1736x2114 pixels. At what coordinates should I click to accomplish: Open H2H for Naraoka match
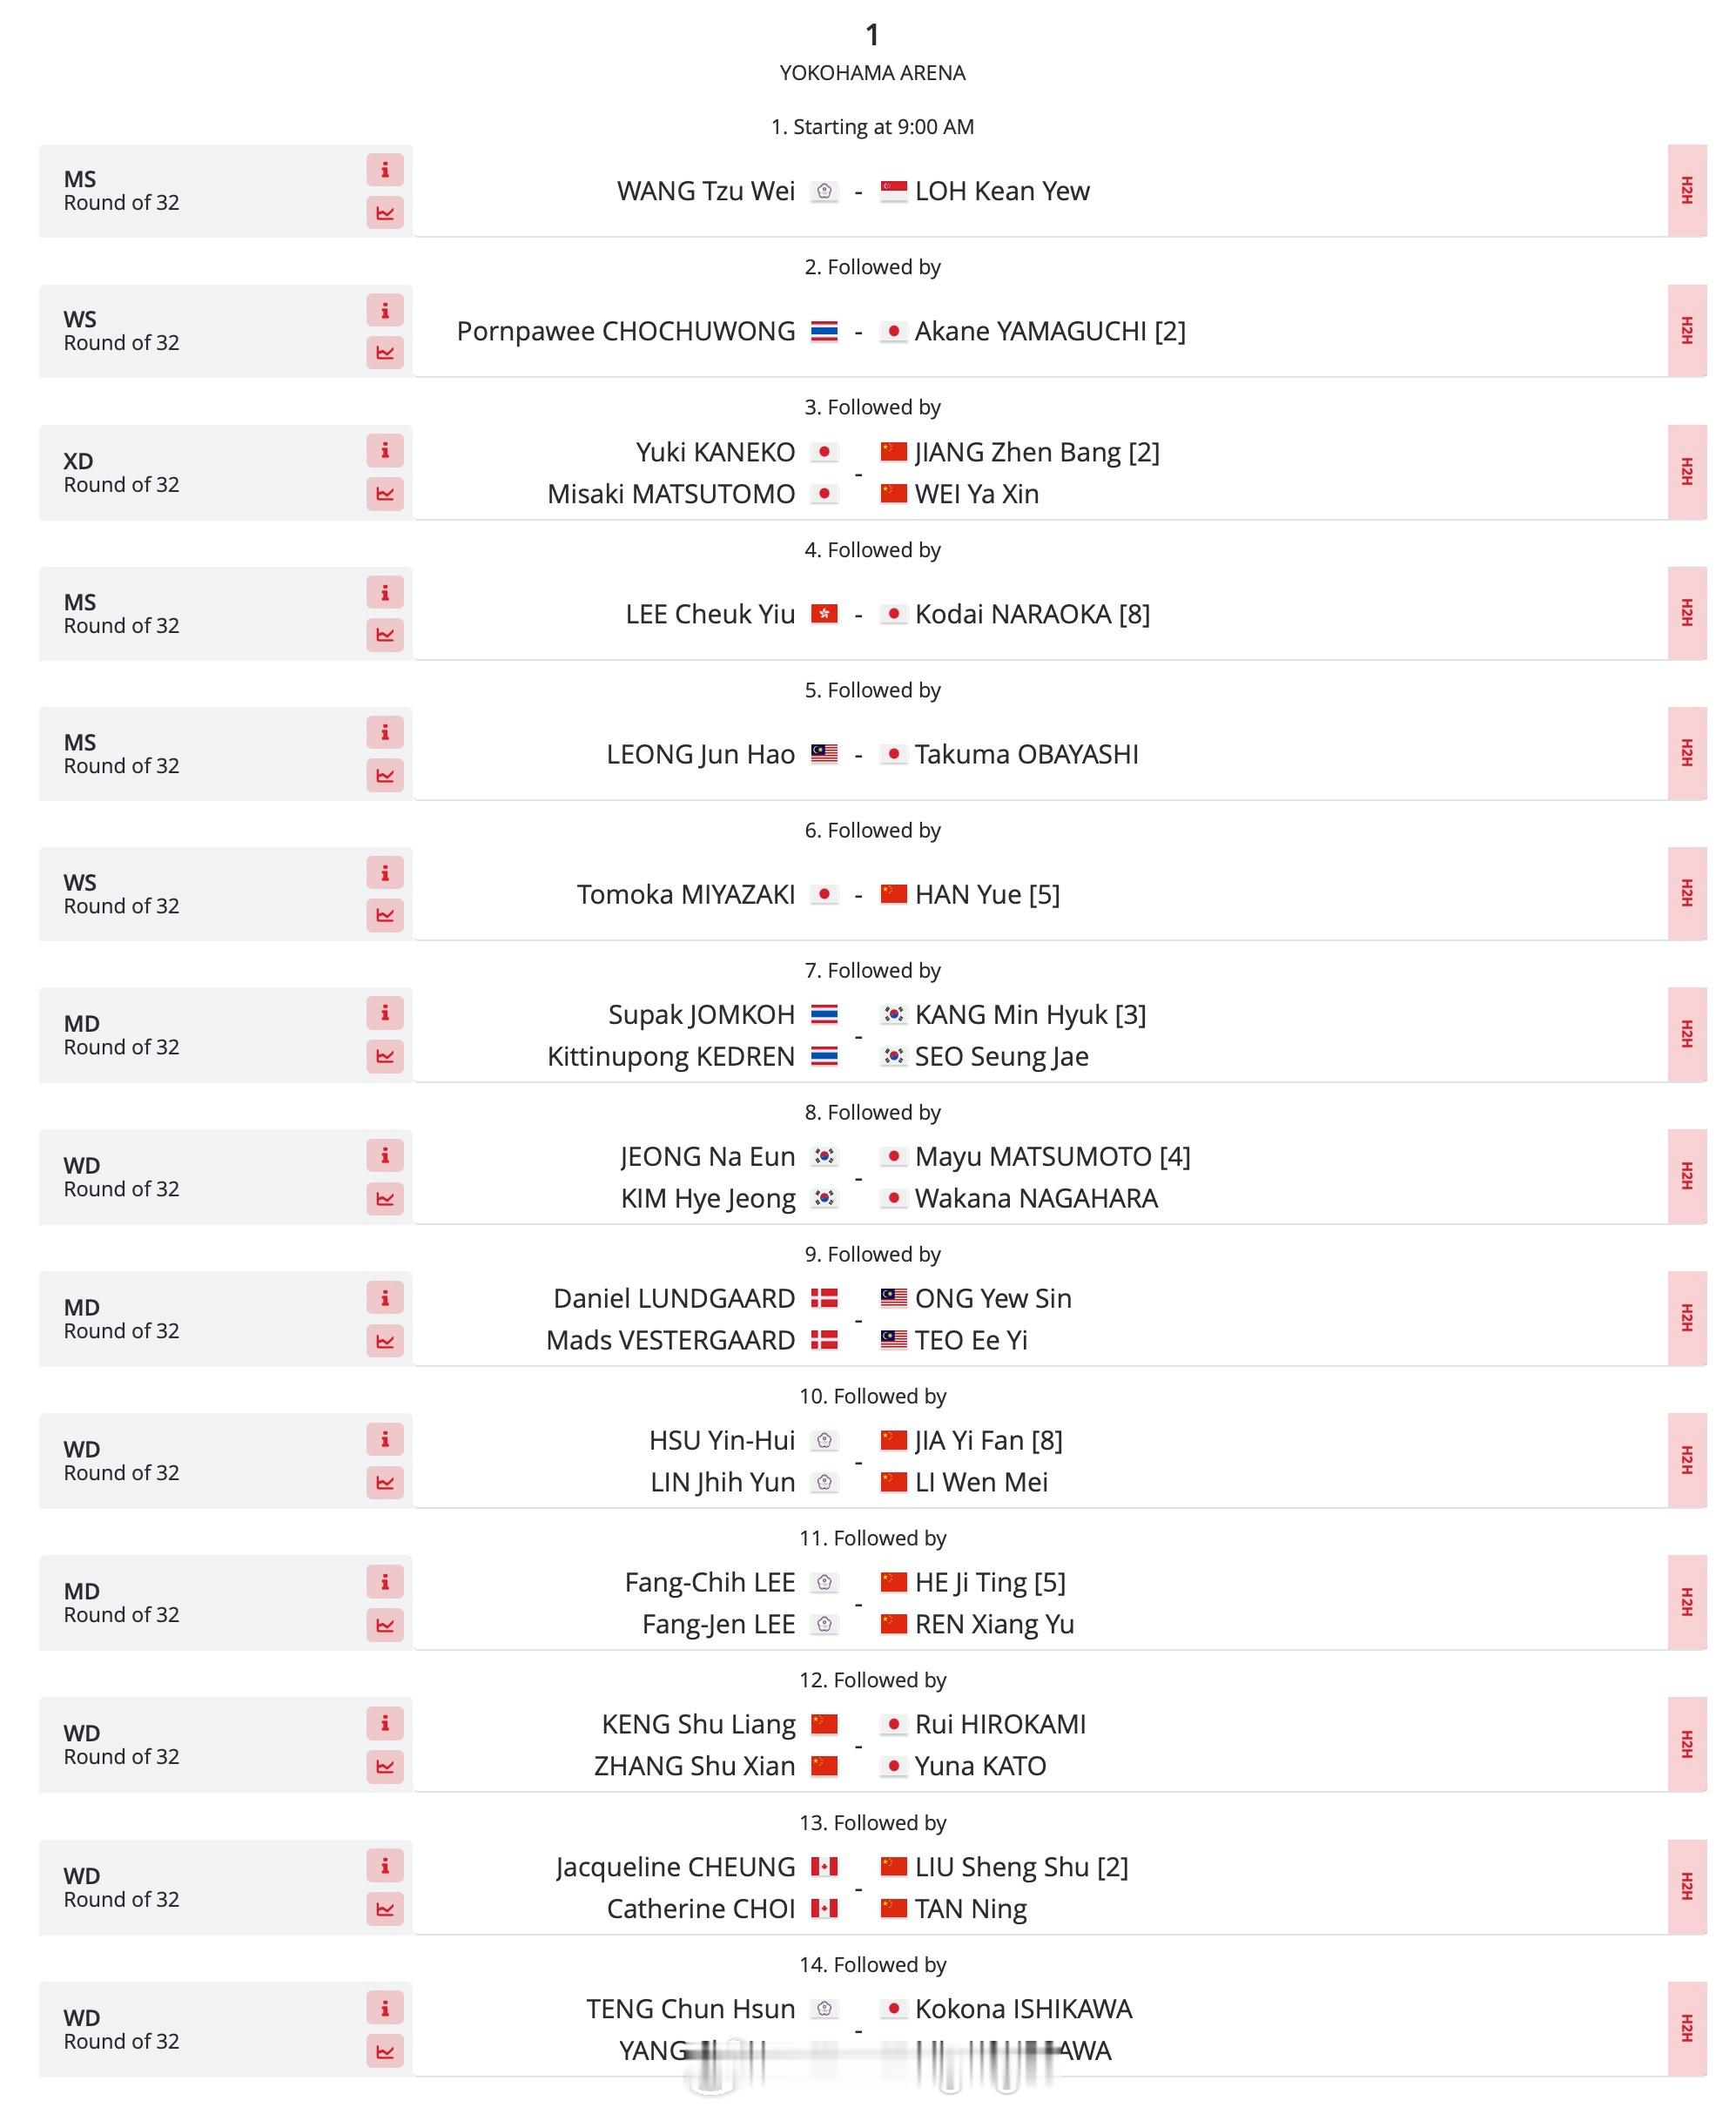click(x=1687, y=613)
